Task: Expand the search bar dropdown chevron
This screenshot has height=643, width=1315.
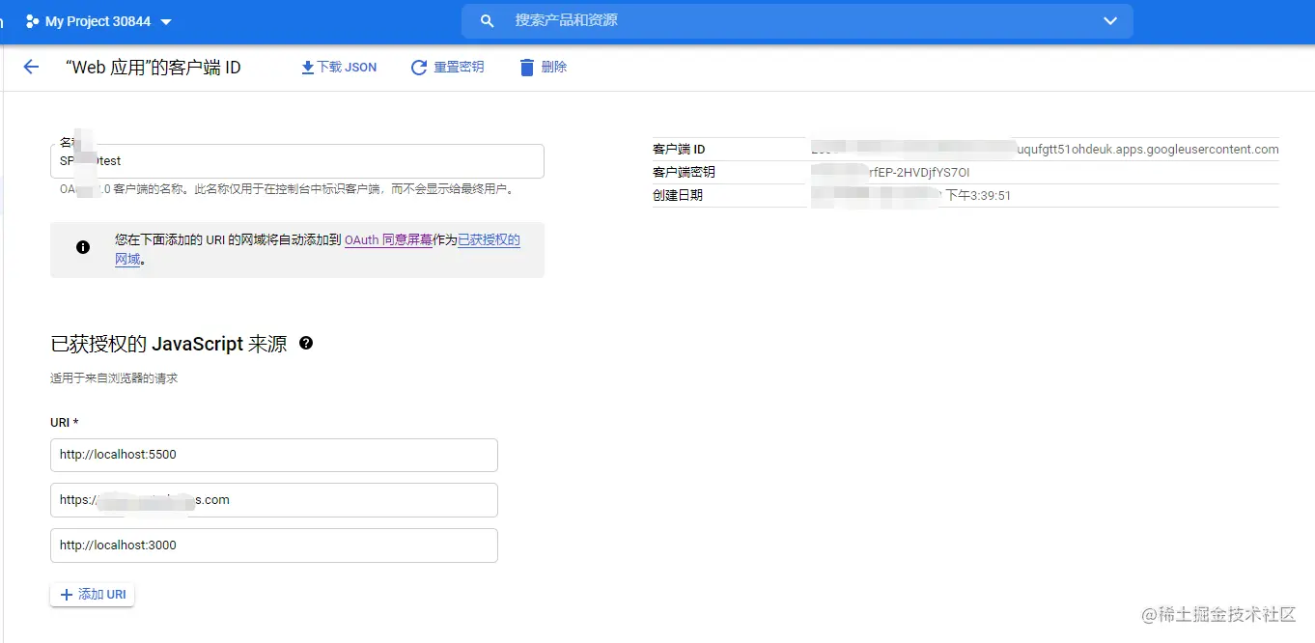Action: pos(1109,20)
